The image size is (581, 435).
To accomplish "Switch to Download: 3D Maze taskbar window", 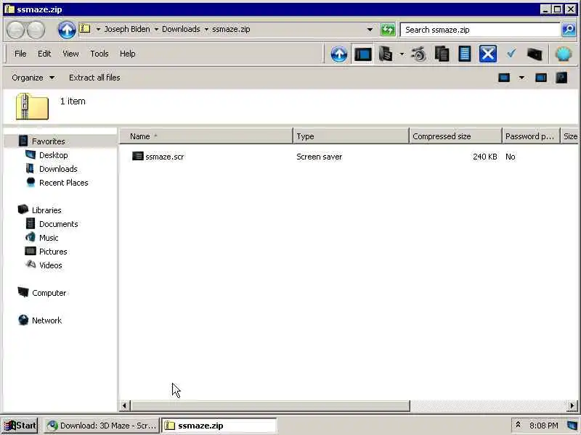I will point(102,426).
